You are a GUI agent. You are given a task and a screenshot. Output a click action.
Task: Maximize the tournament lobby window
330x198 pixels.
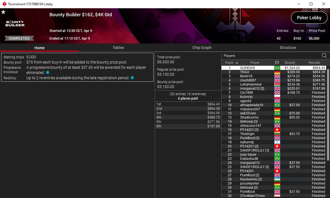311,4
